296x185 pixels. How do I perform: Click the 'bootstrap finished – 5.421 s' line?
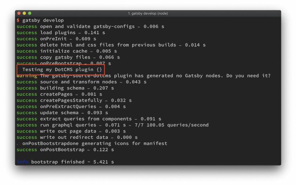click(65, 162)
